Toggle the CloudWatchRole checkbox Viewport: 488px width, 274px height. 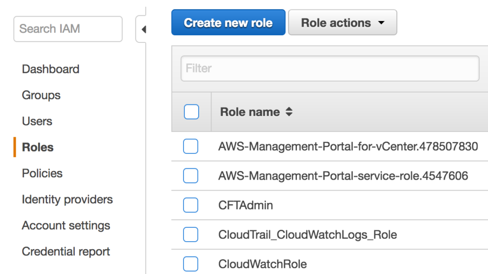pos(191,264)
